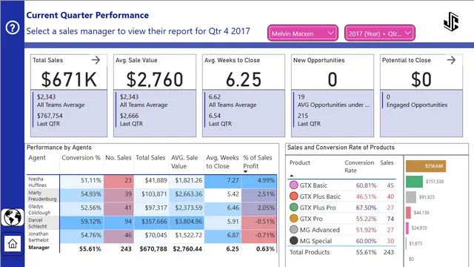Click the sort arrow under Product header
The image size is (474, 267).
click(x=291, y=176)
